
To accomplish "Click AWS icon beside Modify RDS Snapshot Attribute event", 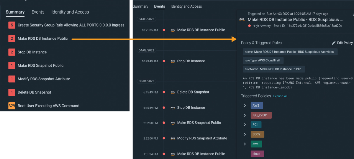I will coord(173,138).
